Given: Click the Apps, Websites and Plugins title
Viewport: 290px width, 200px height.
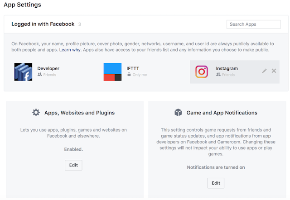Looking at the screenshot, I should [80, 113].
